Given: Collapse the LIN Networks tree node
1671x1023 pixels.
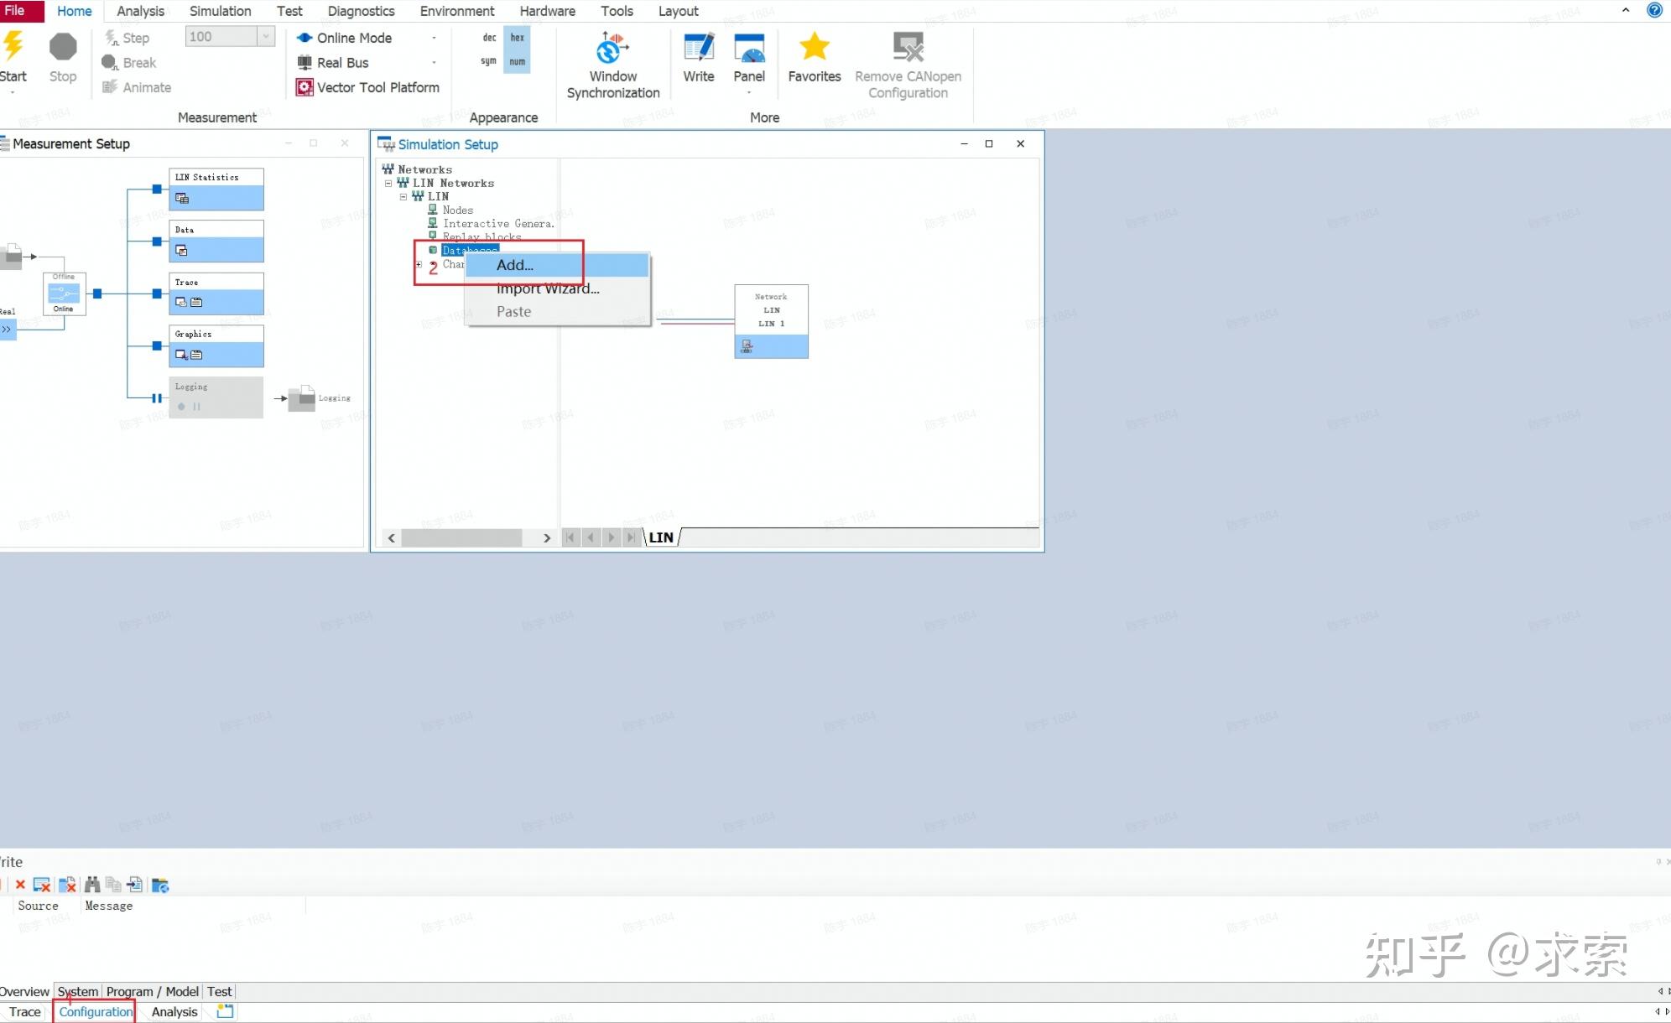Looking at the screenshot, I should [x=388, y=183].
